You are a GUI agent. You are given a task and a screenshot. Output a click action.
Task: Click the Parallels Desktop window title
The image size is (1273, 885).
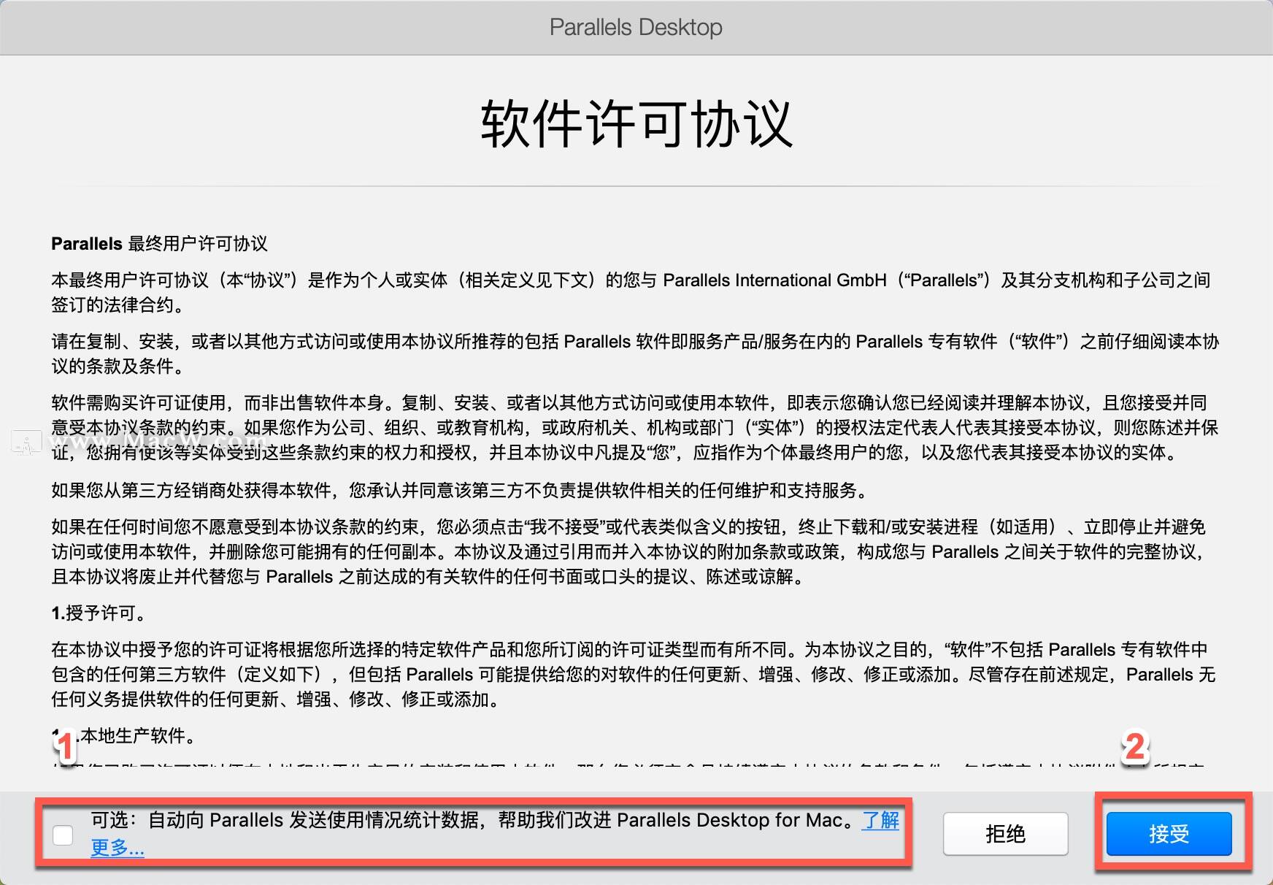[x=636, y=27]
